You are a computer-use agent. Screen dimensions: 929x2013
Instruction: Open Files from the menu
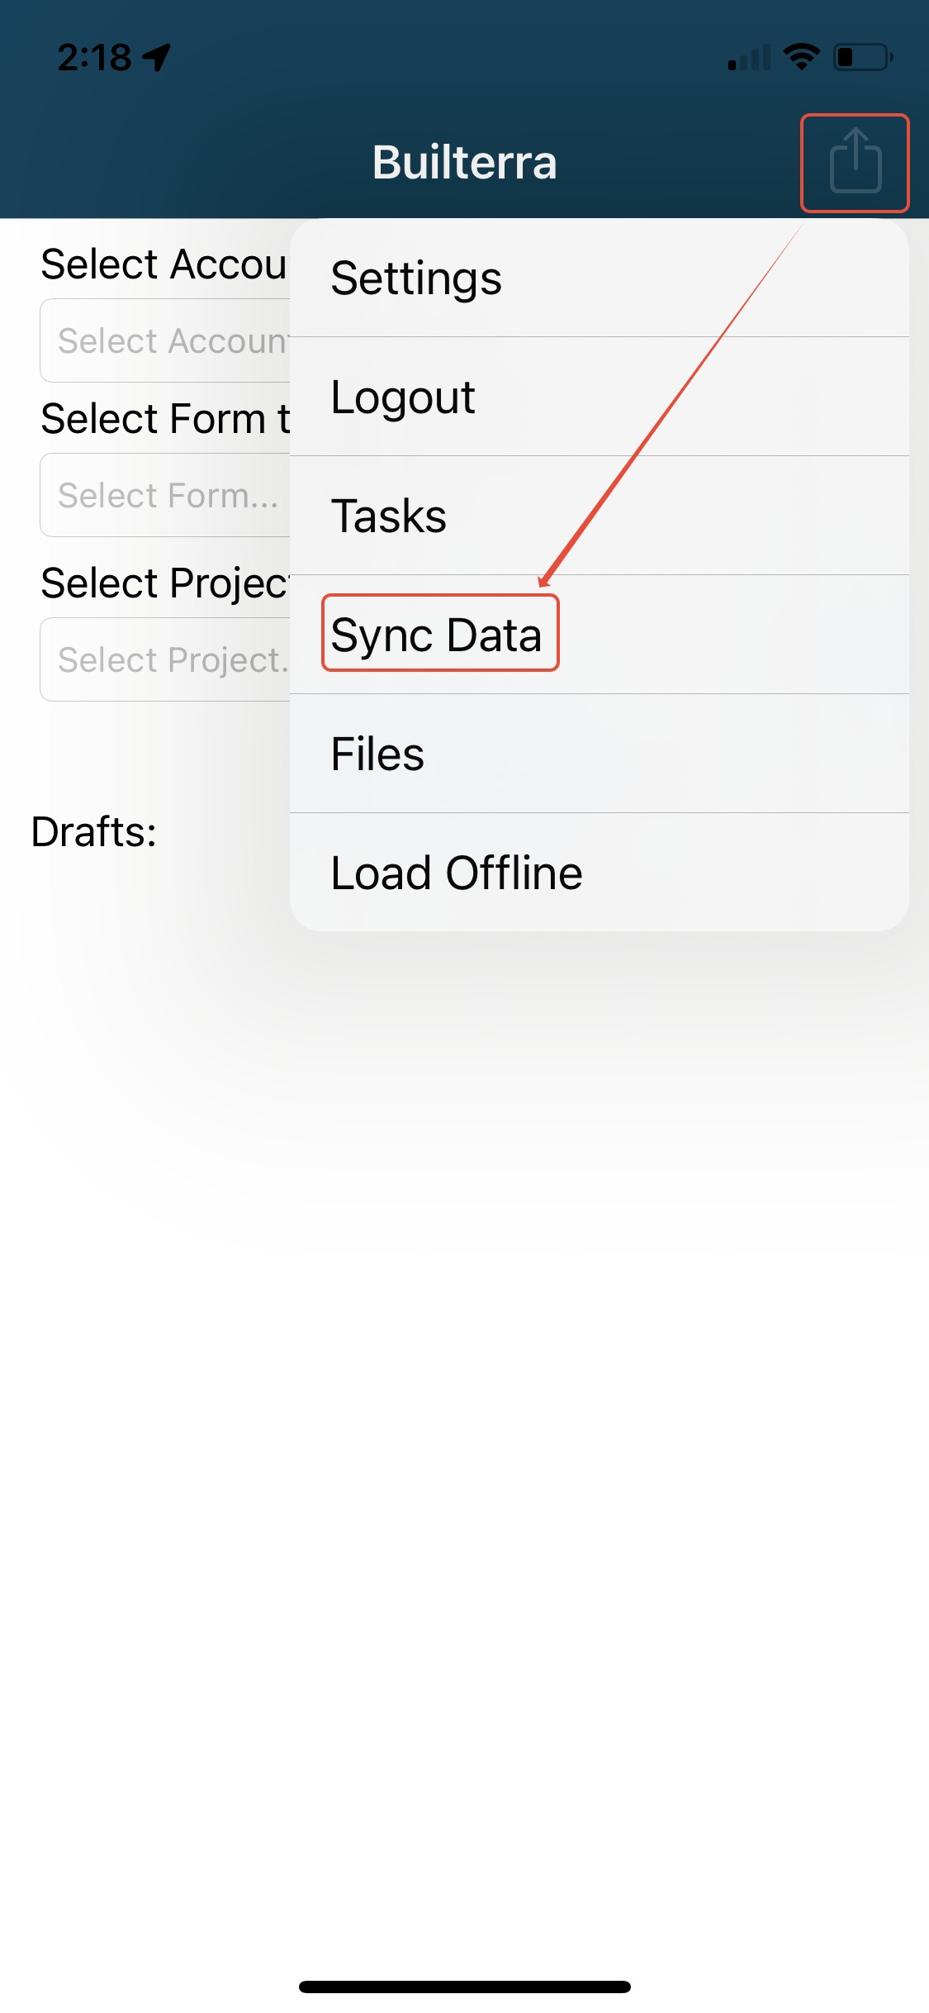(600, 754)
